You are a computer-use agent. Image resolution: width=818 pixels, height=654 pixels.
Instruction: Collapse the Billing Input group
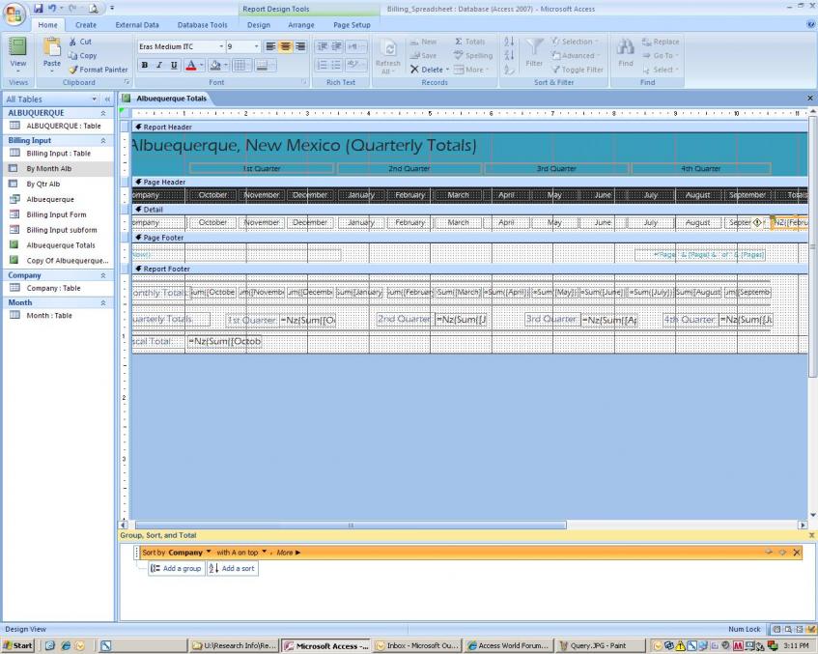[x=103, y=141]
